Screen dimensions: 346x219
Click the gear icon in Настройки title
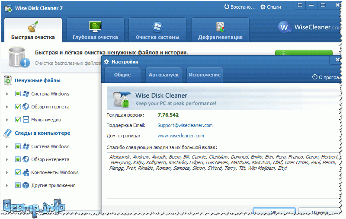tap(106, 62)
